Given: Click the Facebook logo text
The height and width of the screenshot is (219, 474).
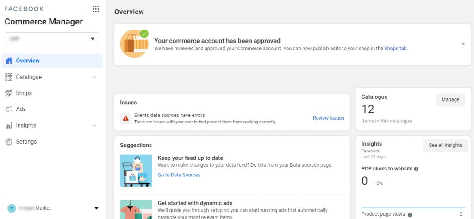Looking at the screenshot, I should [24, 9].
